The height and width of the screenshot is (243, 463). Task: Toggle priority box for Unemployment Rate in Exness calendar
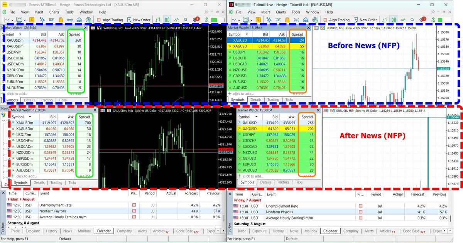(134, 206)
